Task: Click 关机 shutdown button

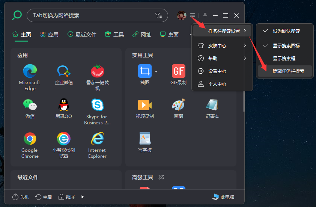Action: (21, 197)
